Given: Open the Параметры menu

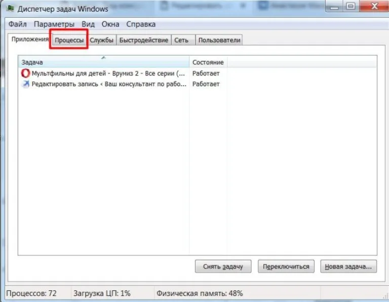Looking at the screenshot, I should pos(54,24).
